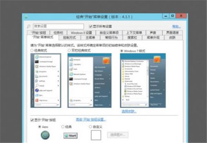Close the settings window
Image resolution: width=207 pixels, height=143 pixels.
pyautogui.click(x=181, y=16)
